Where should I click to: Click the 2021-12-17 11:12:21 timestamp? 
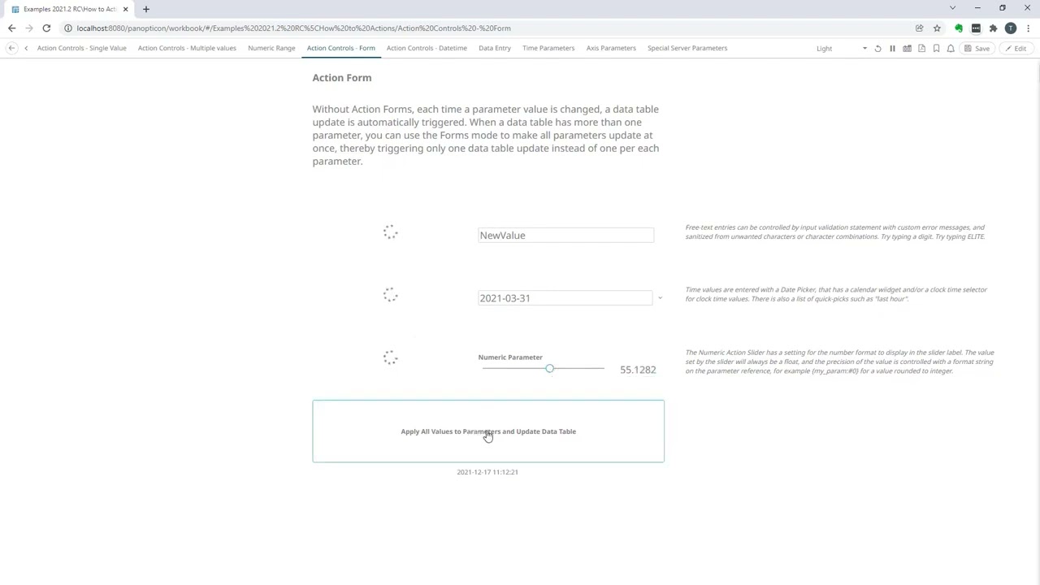click(x=487, y=472)
